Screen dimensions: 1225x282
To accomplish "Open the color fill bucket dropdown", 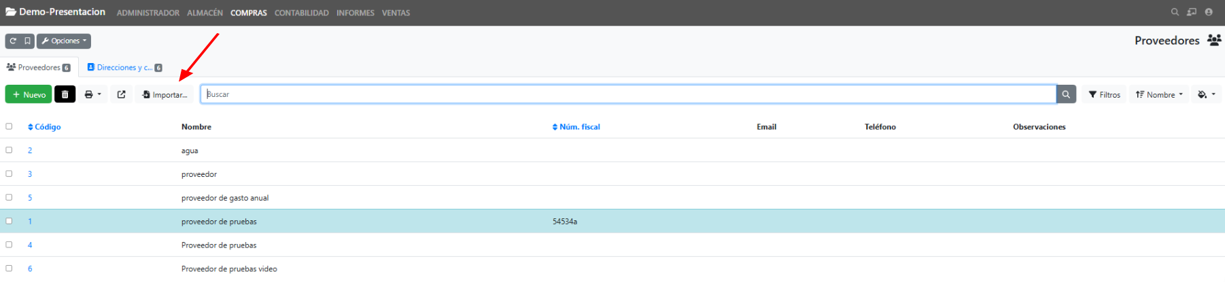I will [1206, 95].
